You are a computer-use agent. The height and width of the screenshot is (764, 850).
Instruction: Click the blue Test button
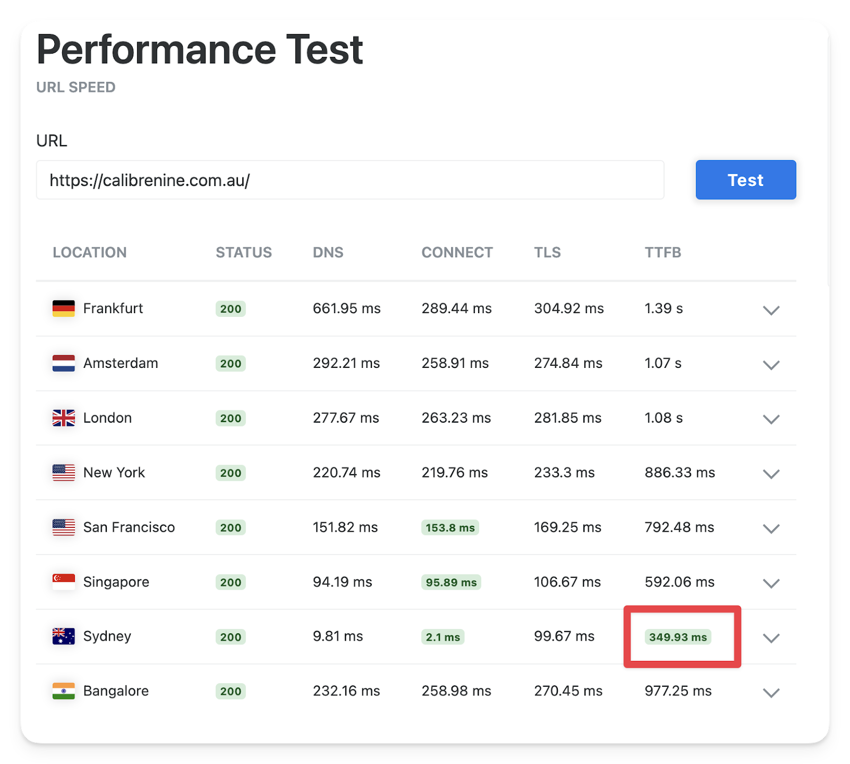[x=745, y=180]
